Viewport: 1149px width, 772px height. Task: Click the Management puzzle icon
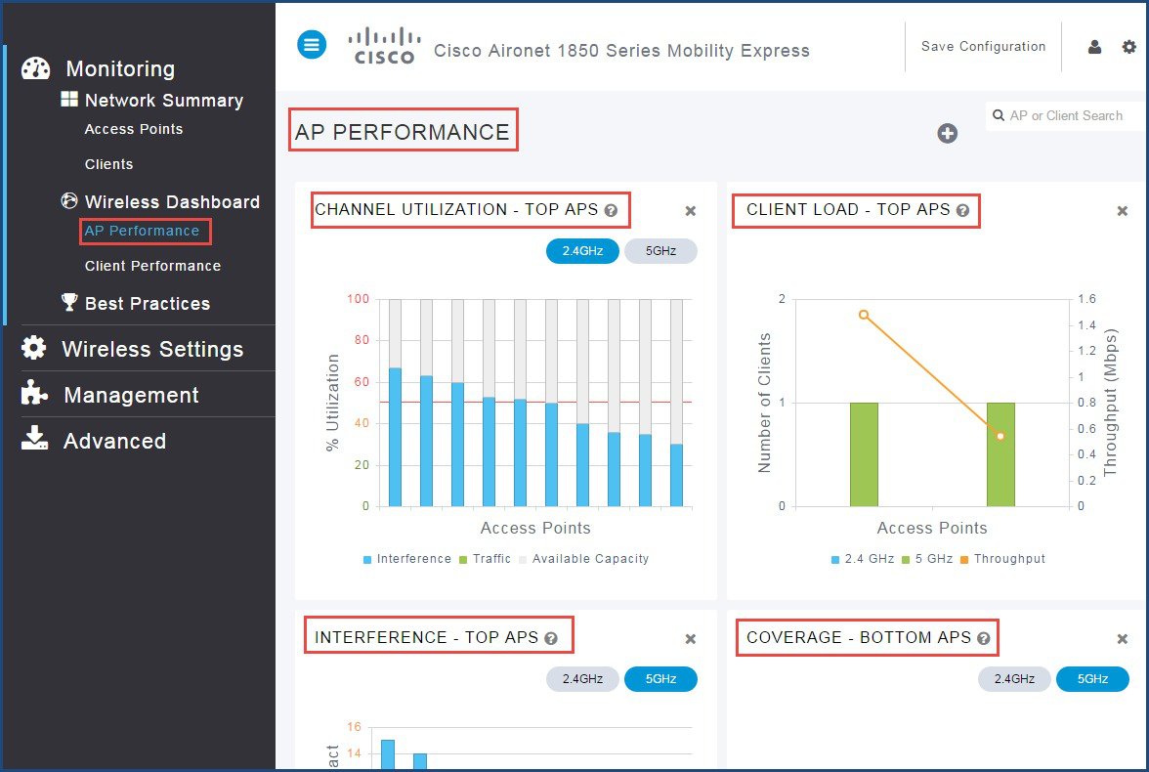pos(33,393)
